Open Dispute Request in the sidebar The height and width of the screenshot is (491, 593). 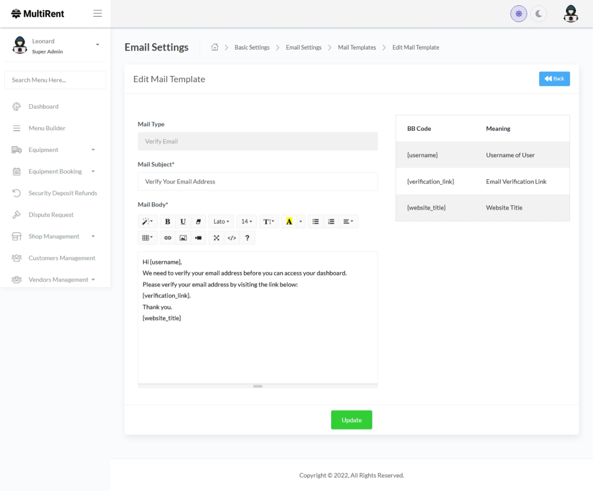[51, 215]
